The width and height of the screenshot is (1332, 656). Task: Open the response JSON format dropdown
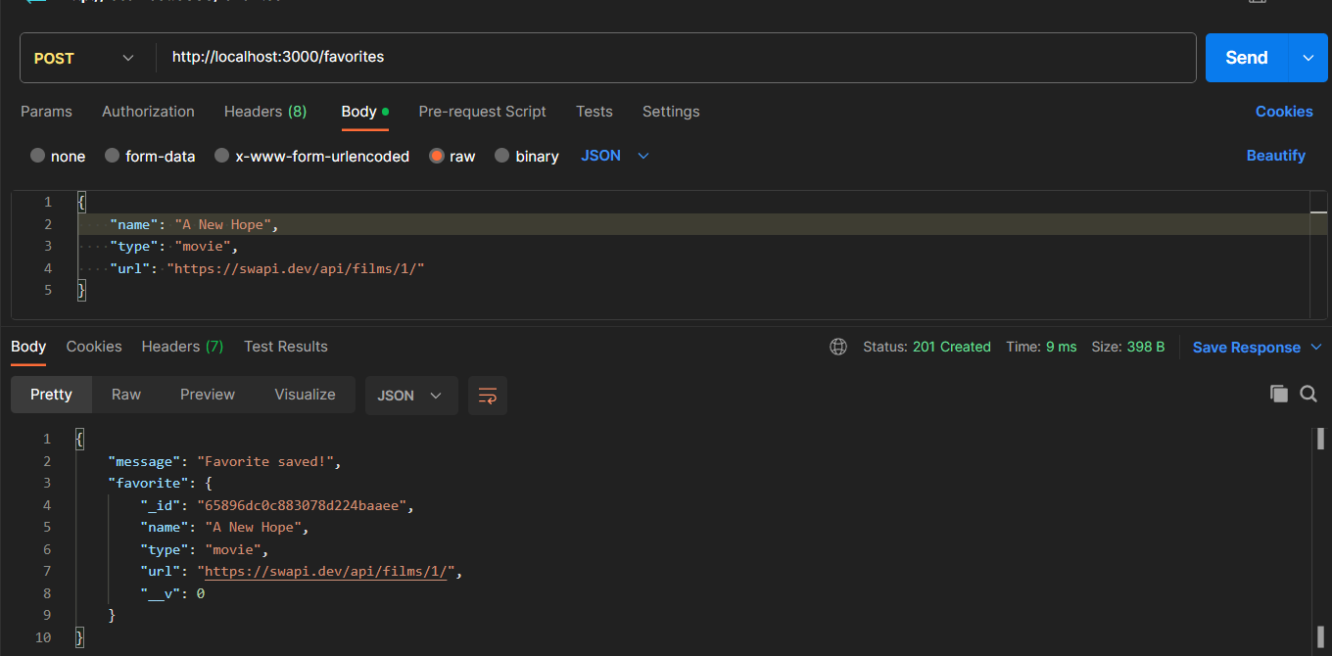coord(410,396)
